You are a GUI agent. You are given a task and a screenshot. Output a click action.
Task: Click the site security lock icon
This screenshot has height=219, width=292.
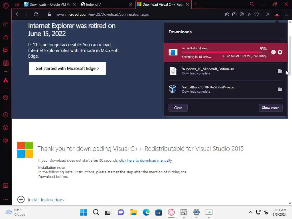(49, 14)
